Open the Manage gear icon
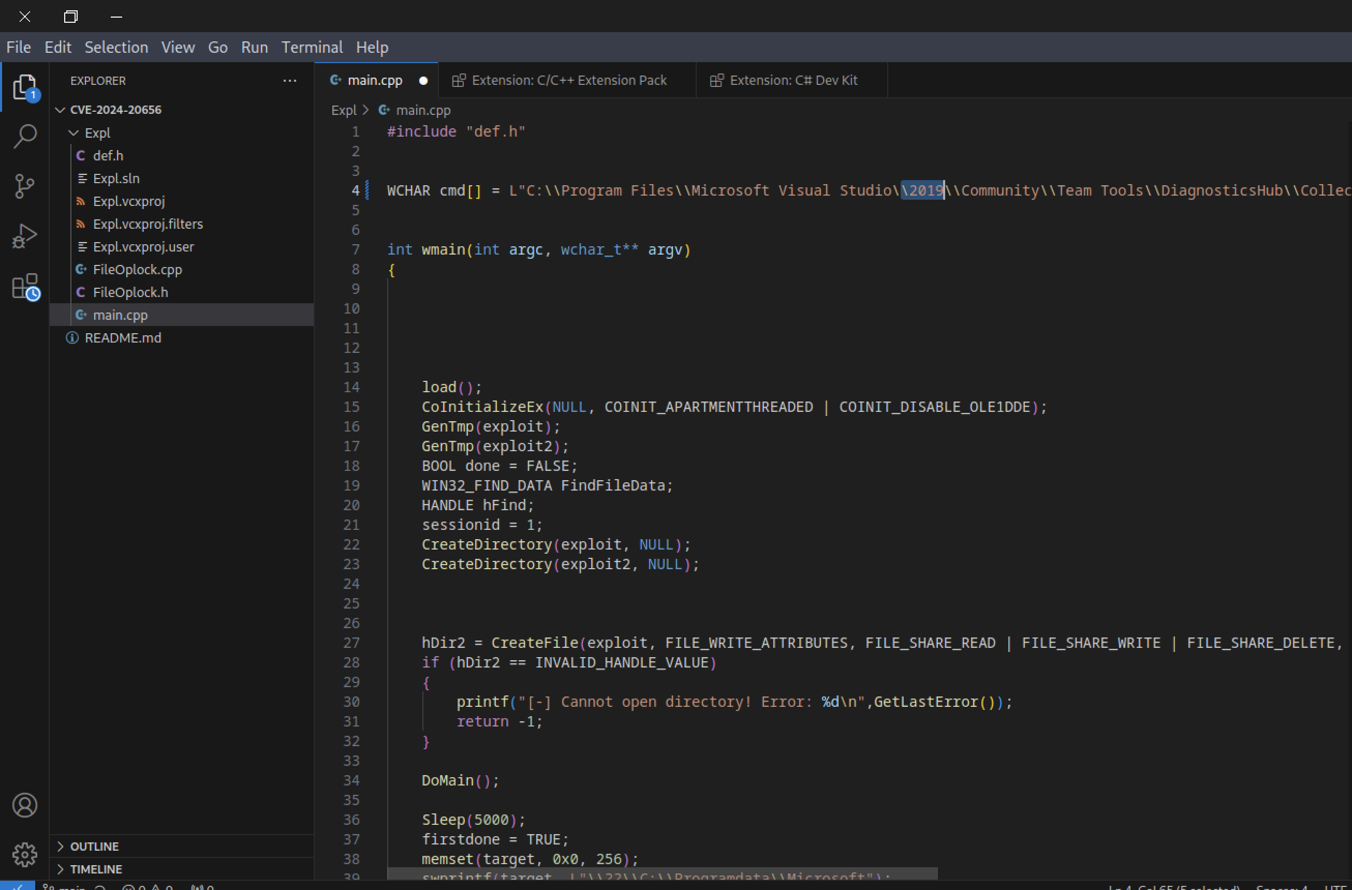The height and width of the screenshot is (890, 1352). [x=24, y=854]
